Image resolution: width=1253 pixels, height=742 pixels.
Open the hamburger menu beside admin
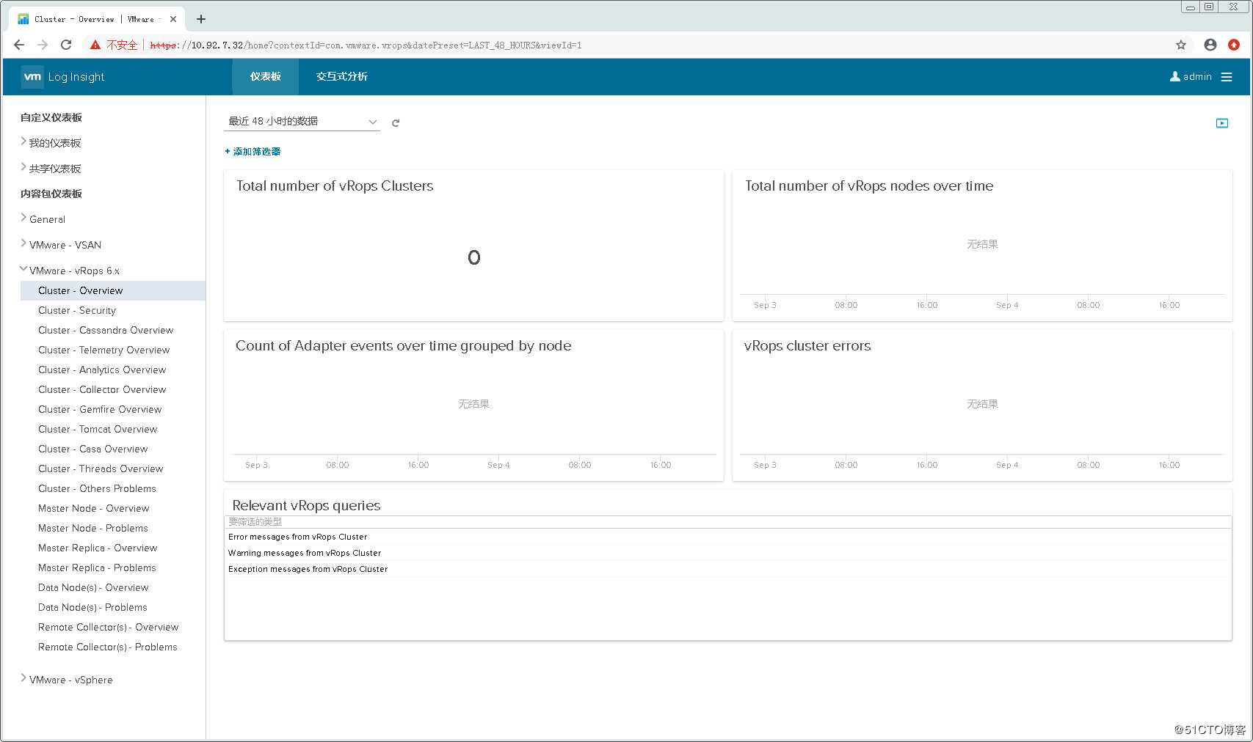1227,77
